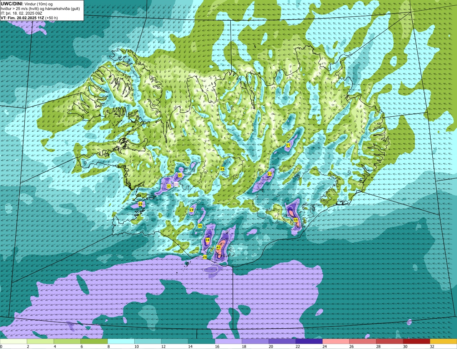
Task: Click the "2" tick label on color scale
Action: (27, 347)
